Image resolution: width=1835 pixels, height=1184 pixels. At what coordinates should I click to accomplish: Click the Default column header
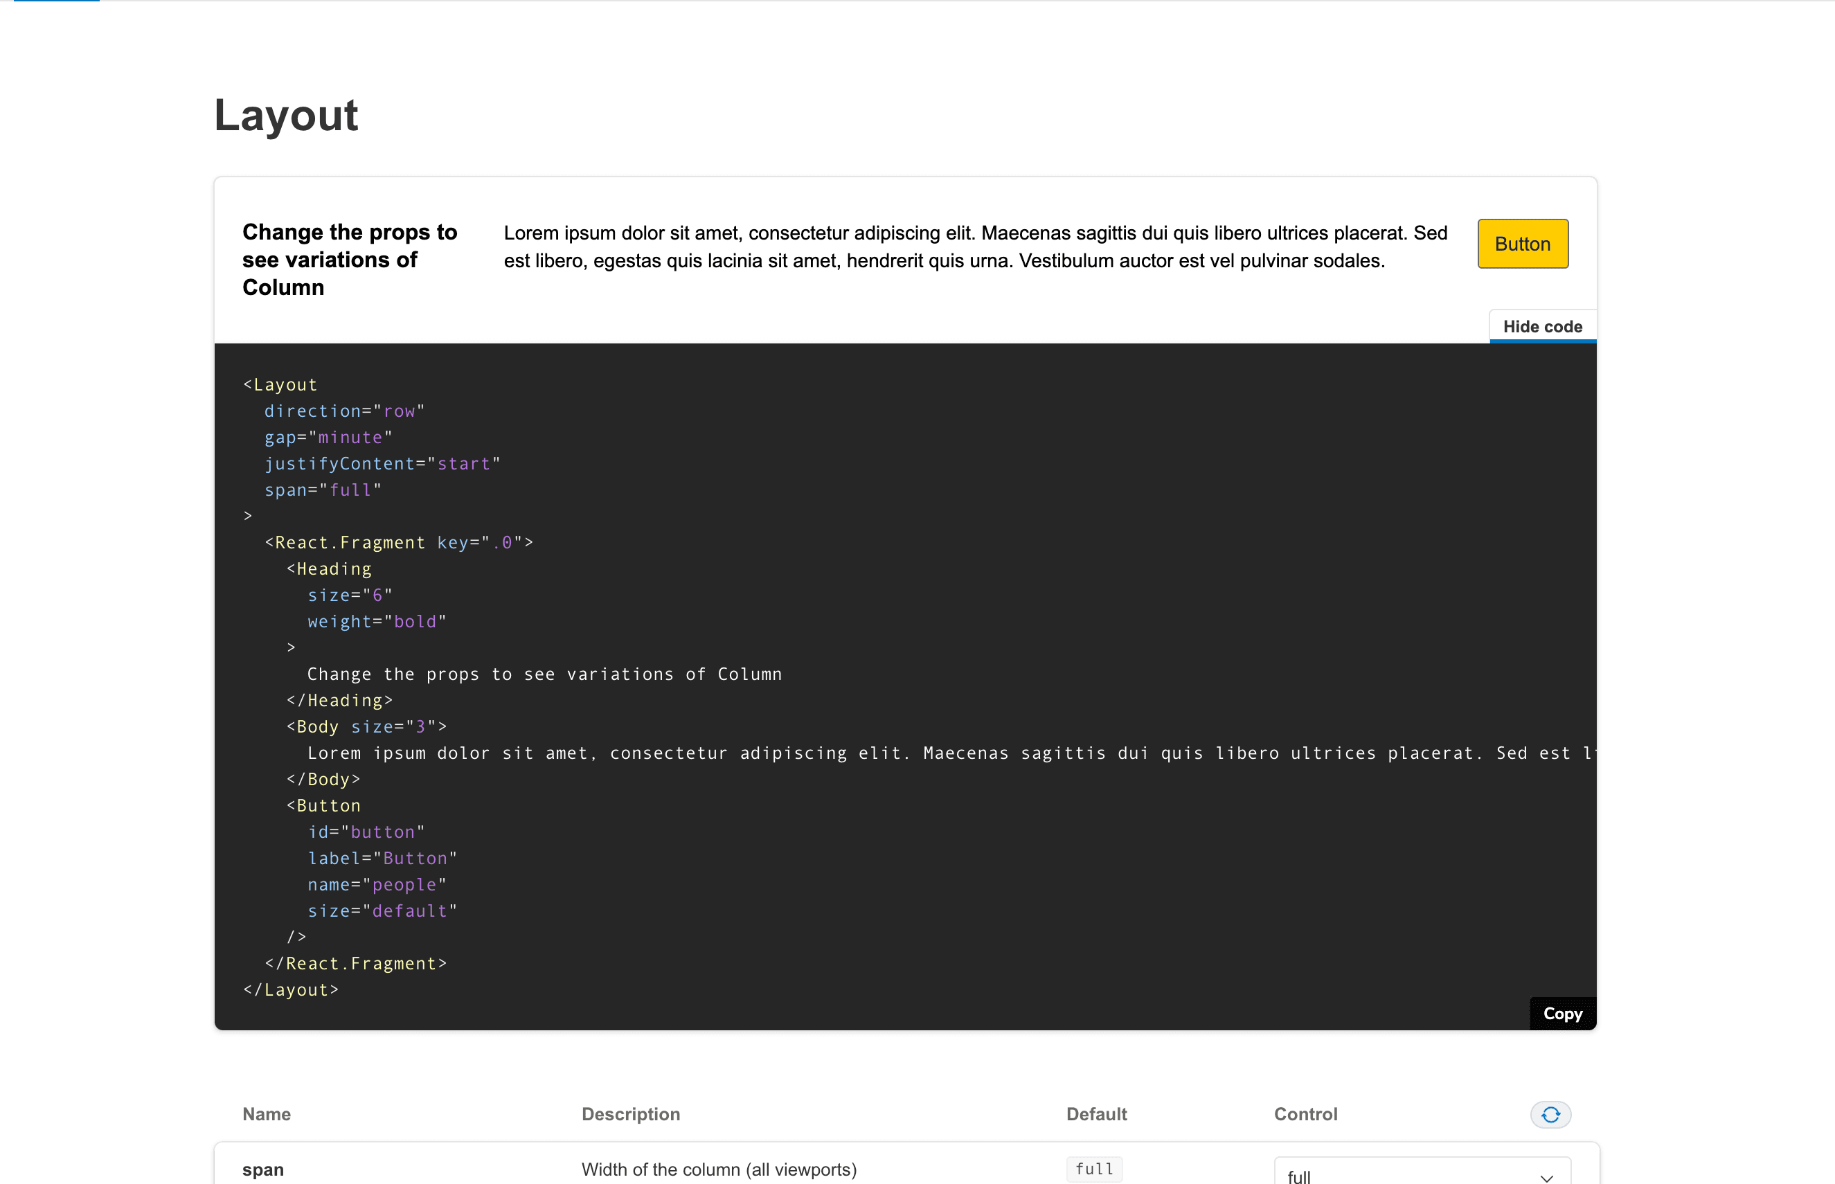pos(1095,1114)
